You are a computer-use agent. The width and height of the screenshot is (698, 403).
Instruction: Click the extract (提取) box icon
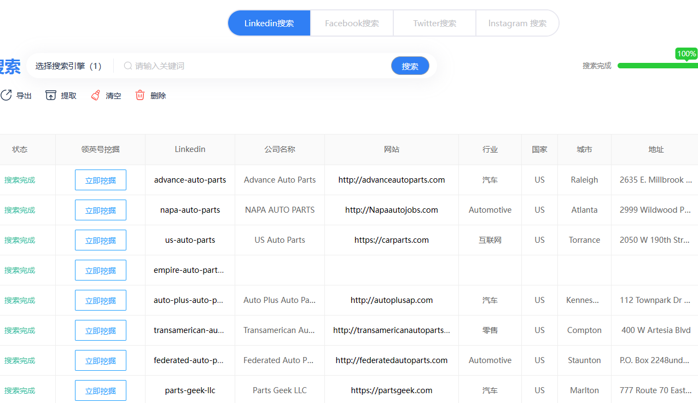51,95
